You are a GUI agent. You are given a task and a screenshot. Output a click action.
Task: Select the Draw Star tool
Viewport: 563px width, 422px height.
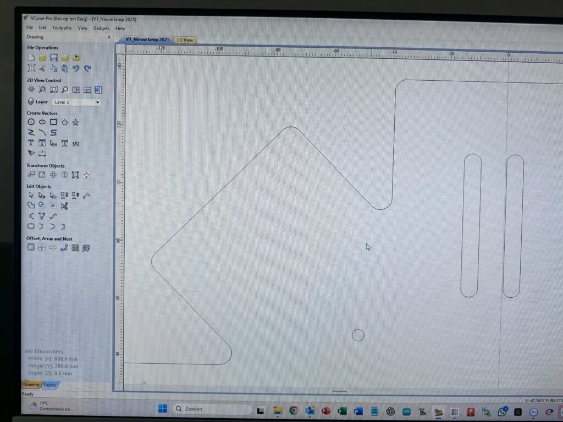(75, 123)
